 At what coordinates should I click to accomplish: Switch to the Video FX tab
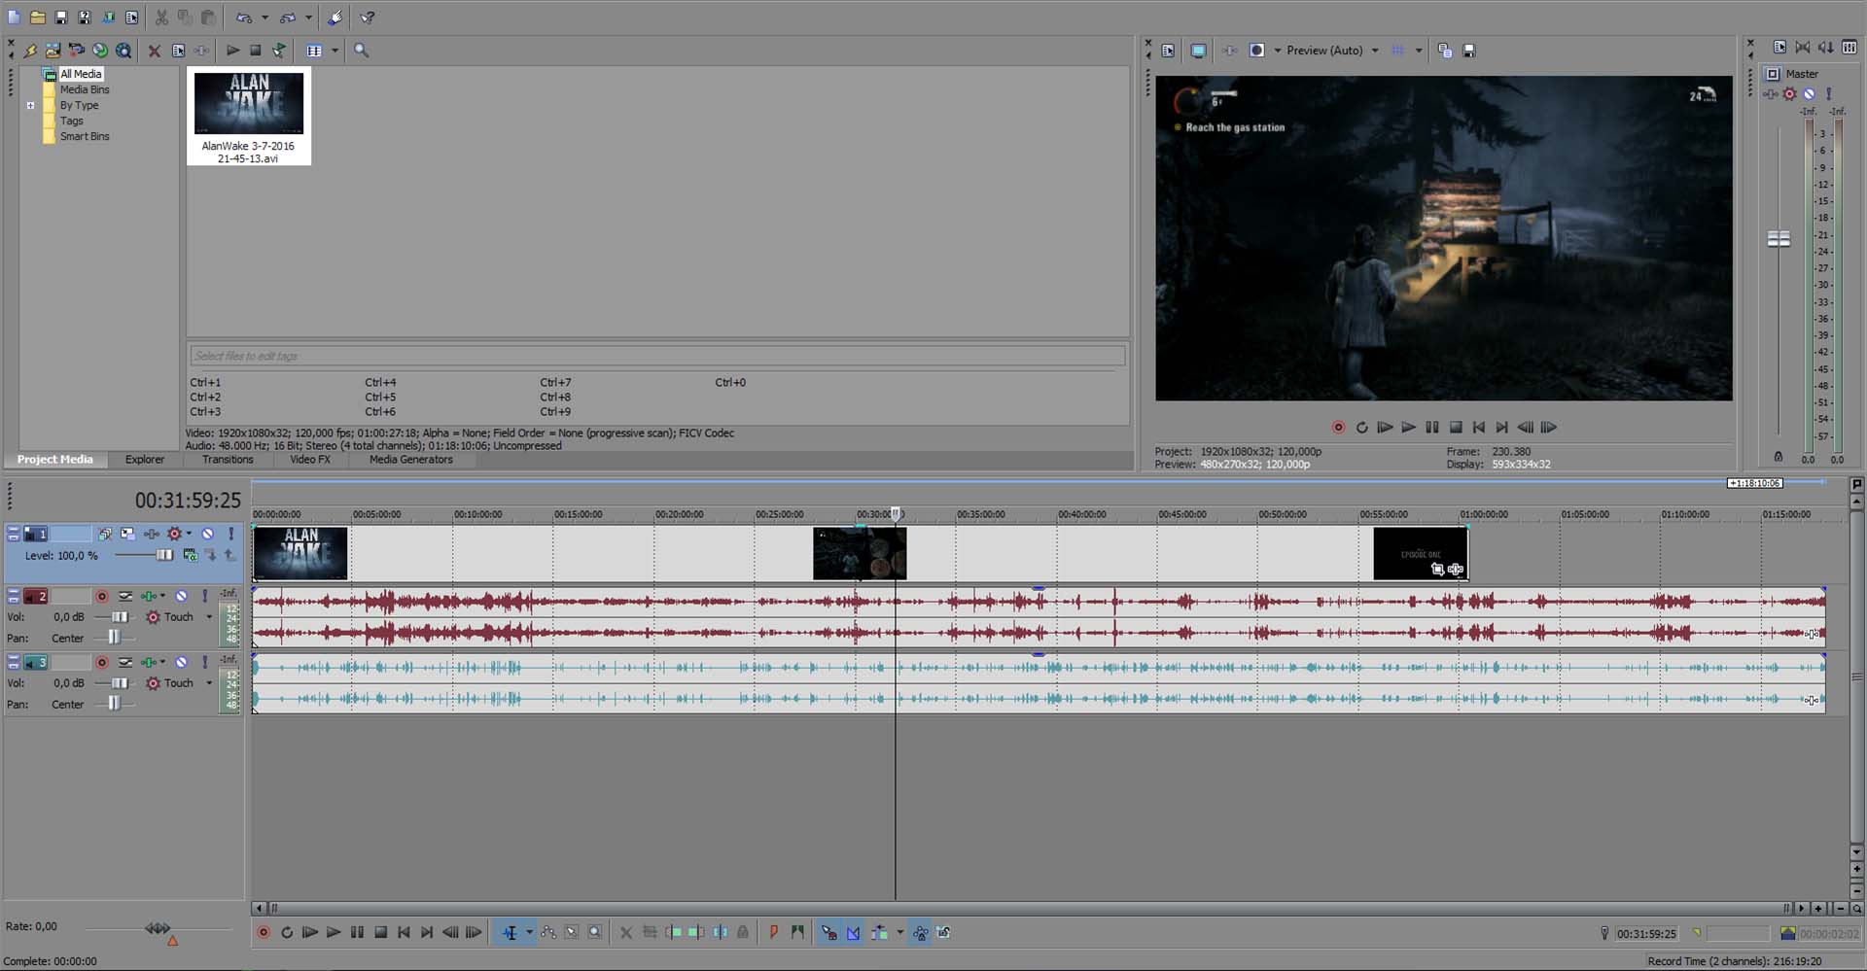[x=310, y=460]
